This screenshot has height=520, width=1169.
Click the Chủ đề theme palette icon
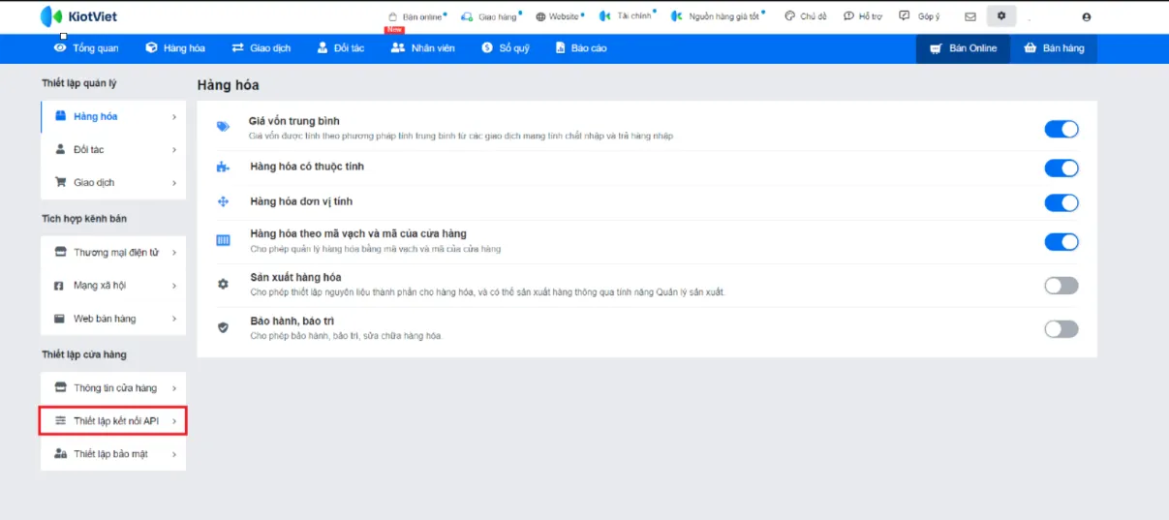789,16
